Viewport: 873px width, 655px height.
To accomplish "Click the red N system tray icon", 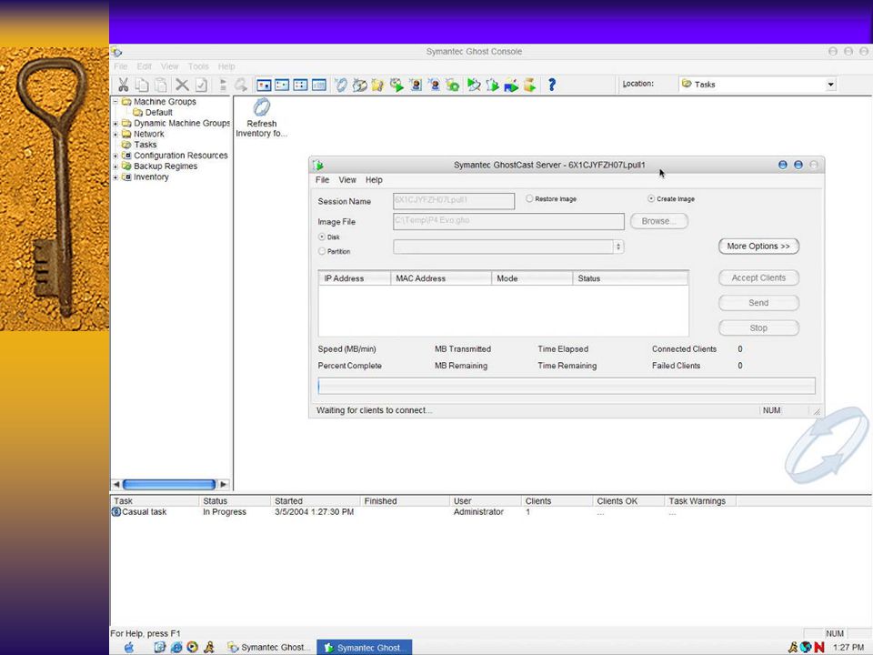I will coord(819,647).
